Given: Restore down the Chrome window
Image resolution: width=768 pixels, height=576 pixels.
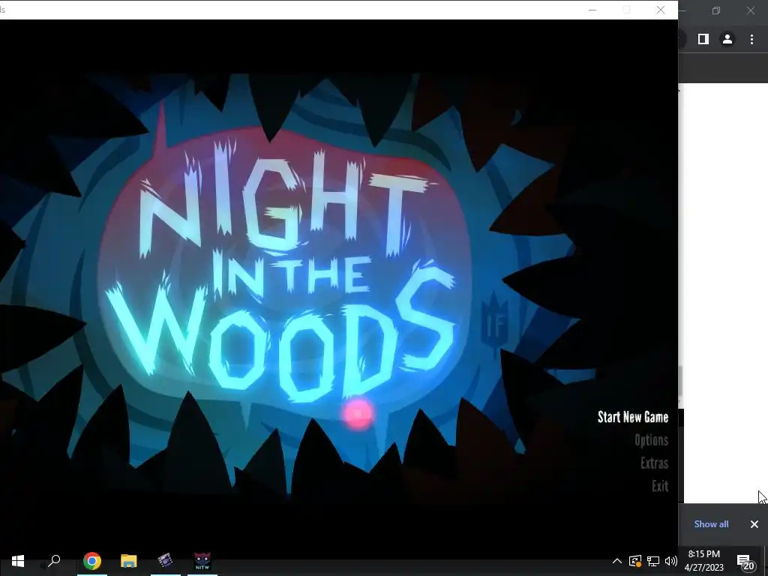Looking at the screenshot, I should [716, 10].
